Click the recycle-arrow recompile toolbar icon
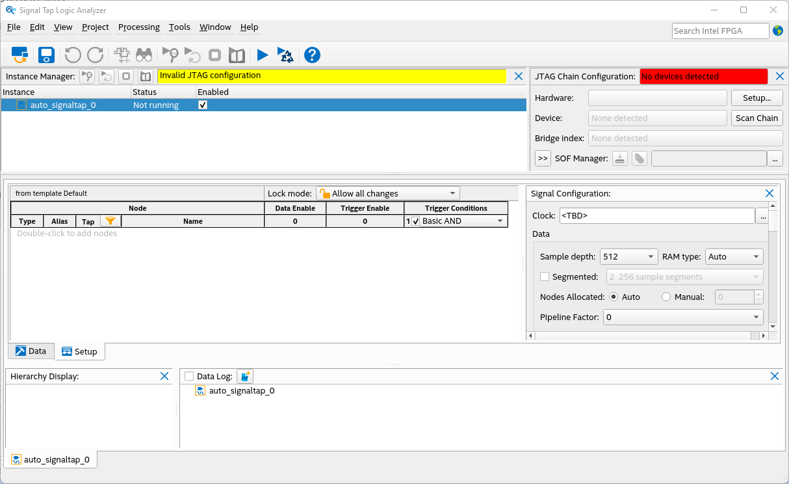789x484 pixels. pyautogui.click(x=285, y=55)
